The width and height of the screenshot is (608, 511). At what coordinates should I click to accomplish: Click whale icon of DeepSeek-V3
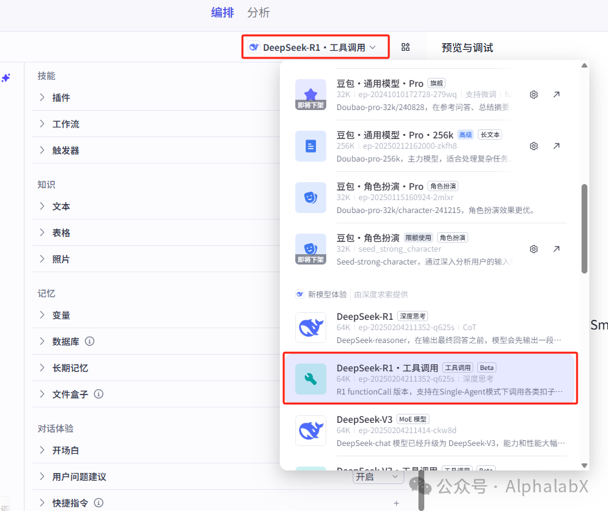[311, 431]
